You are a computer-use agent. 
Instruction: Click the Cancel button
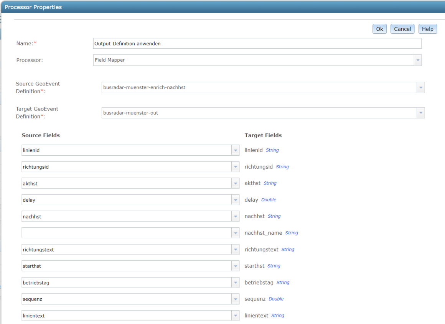tap(402, 29)
